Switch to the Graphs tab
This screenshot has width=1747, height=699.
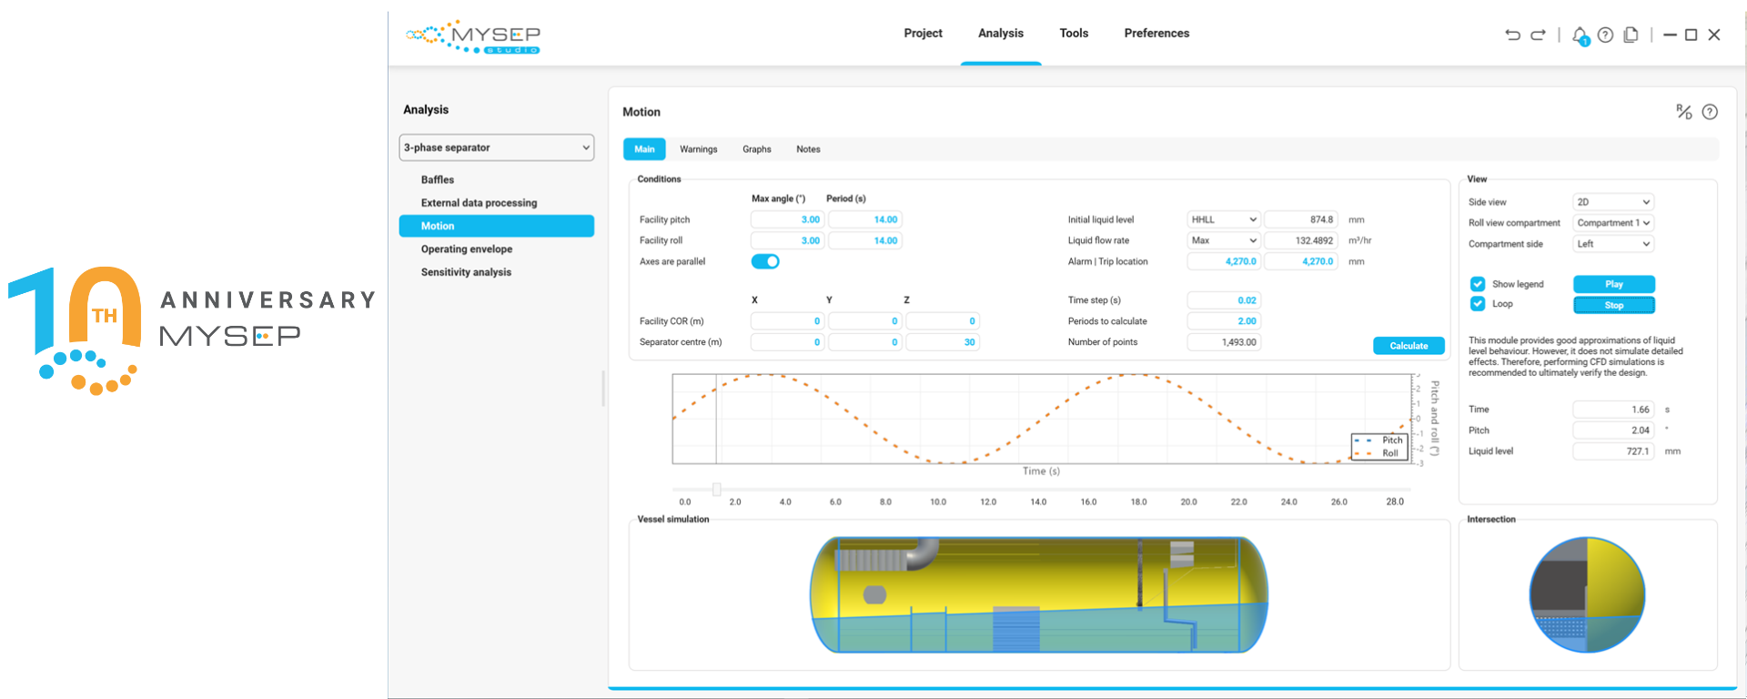756,149
